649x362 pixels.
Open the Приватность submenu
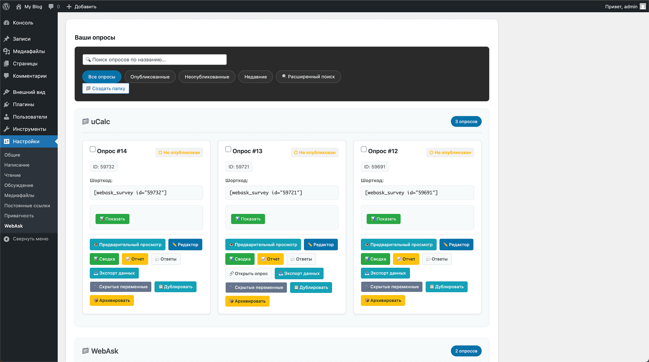click(x=19, y=216)
